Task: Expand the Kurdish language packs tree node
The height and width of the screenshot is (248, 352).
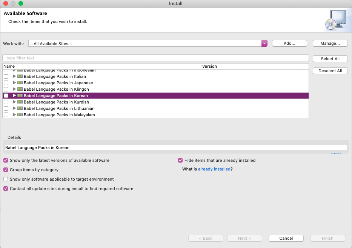Action: pyautogui.click(x=14, y=102)
